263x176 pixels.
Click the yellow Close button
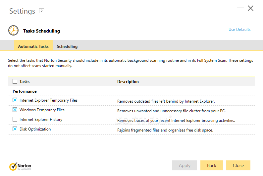(238, 165)
